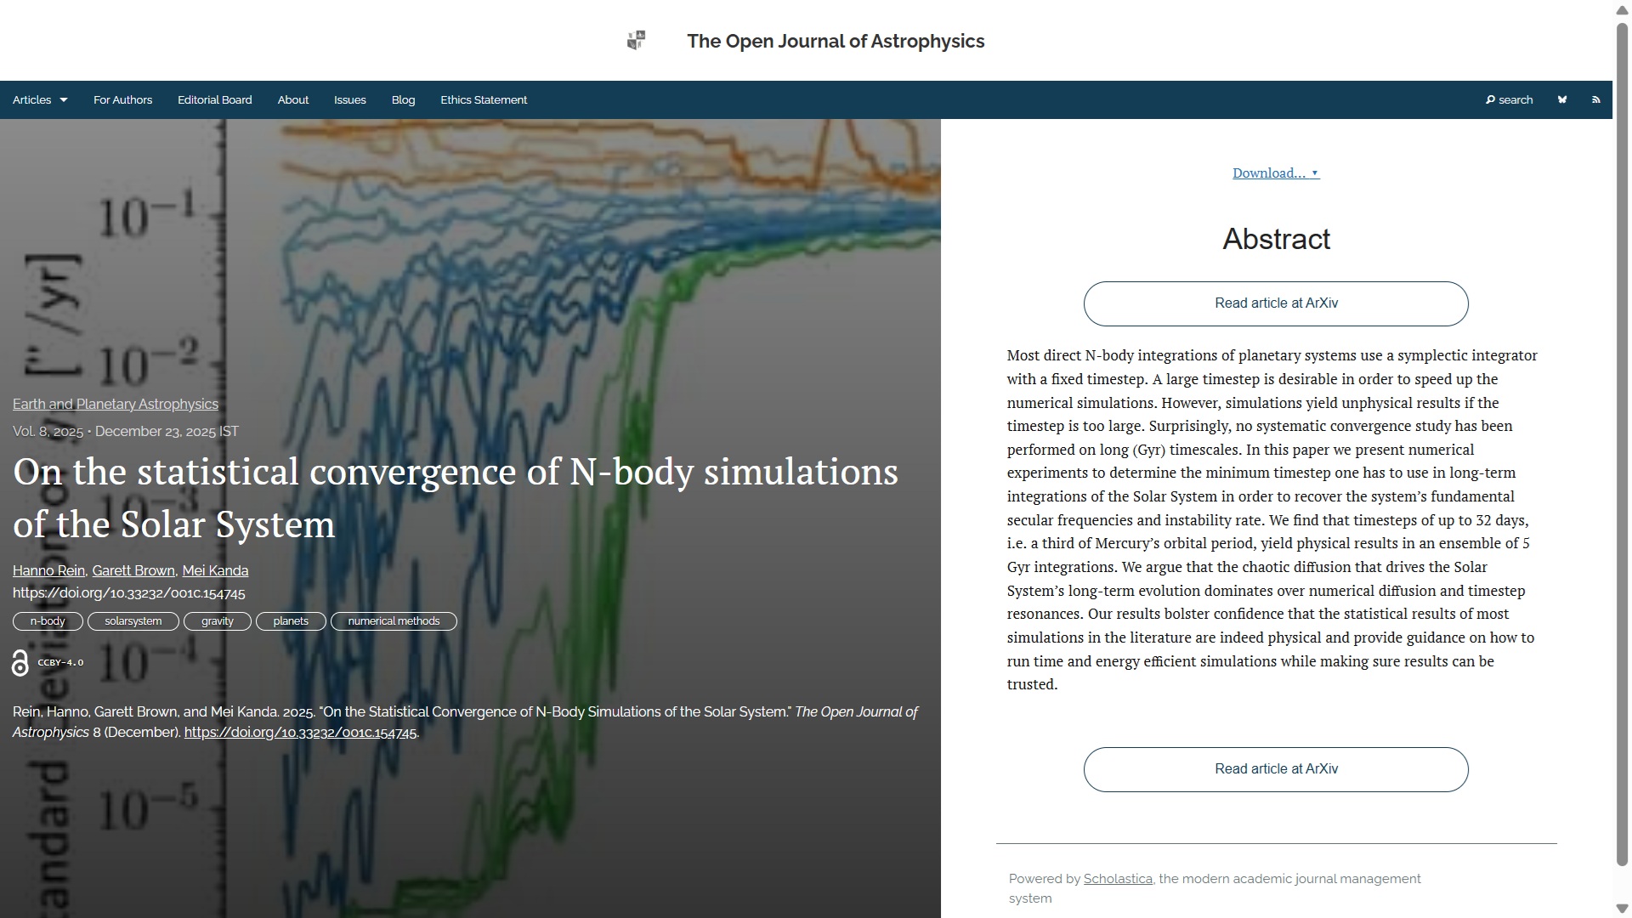Open the Download... dropdown
The image size is (1632, 918).
point(1275,173)
